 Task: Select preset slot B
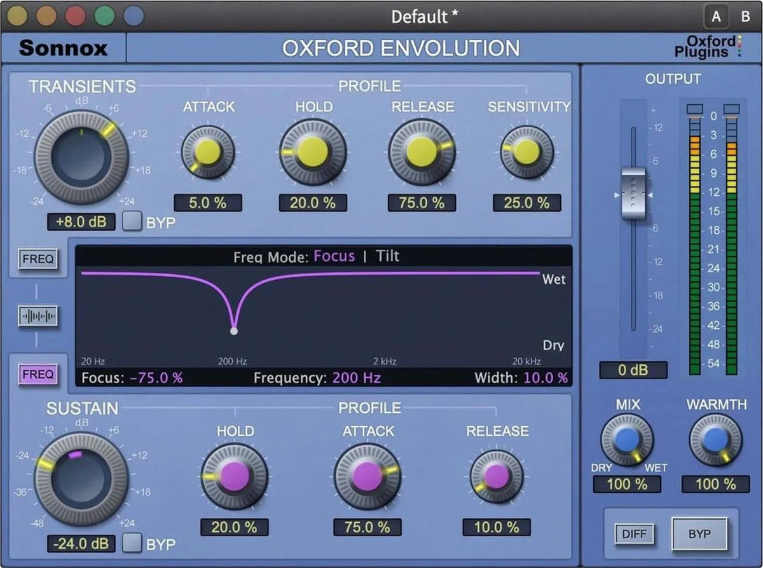pos(744,17)
